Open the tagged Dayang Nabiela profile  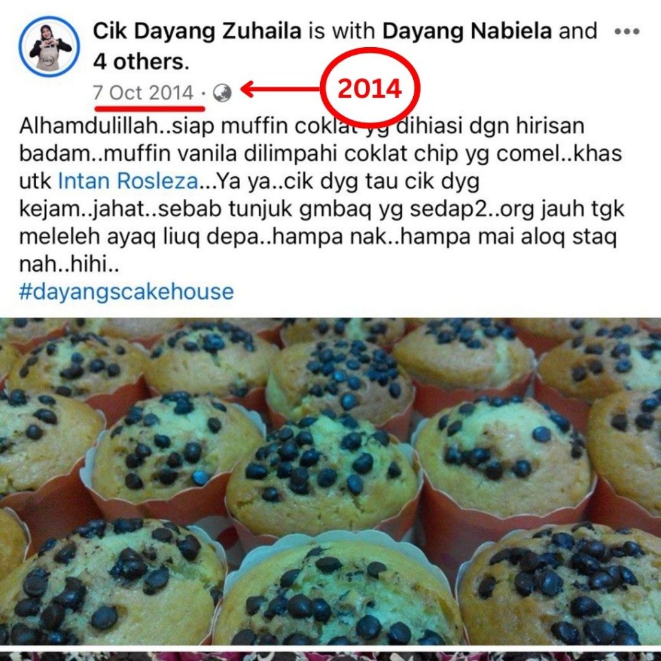tap(467, 31)
